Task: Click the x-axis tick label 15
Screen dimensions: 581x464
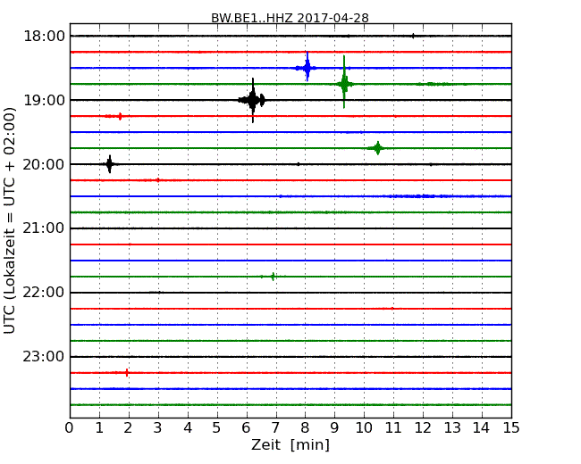Action: click(511, 427)
